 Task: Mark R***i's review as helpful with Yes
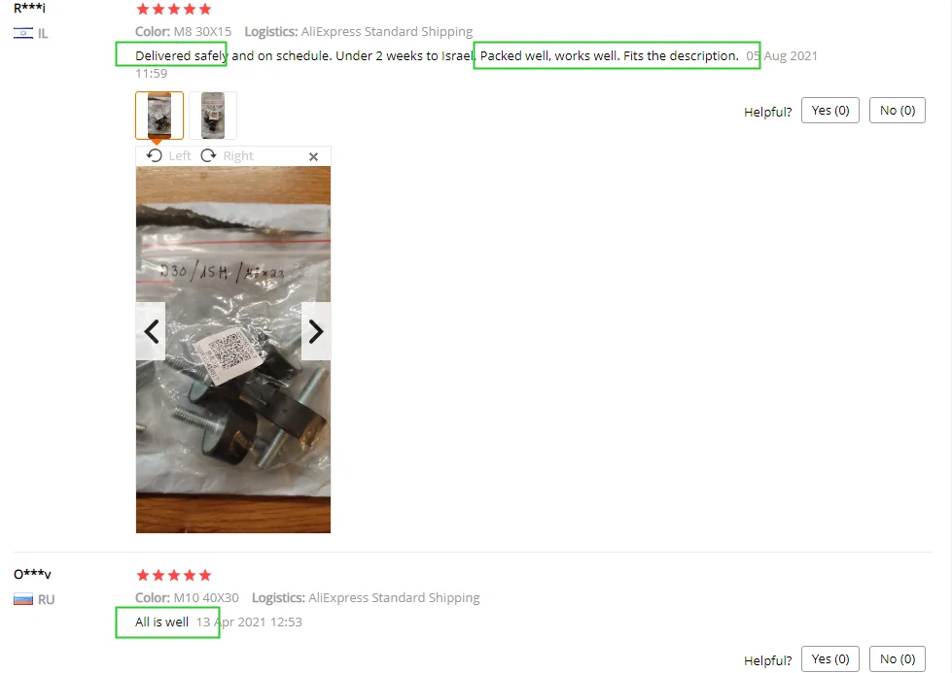830,111
